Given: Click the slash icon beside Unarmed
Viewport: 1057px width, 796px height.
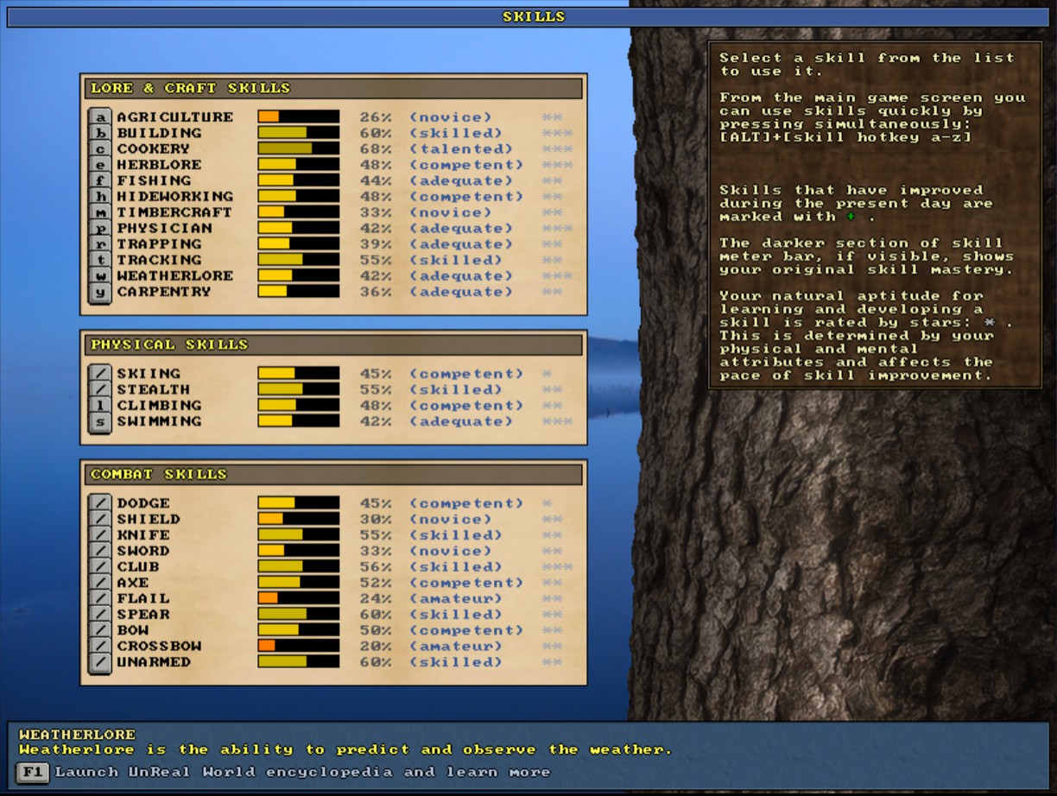Looking at the screenshot, I should (100, 662).
